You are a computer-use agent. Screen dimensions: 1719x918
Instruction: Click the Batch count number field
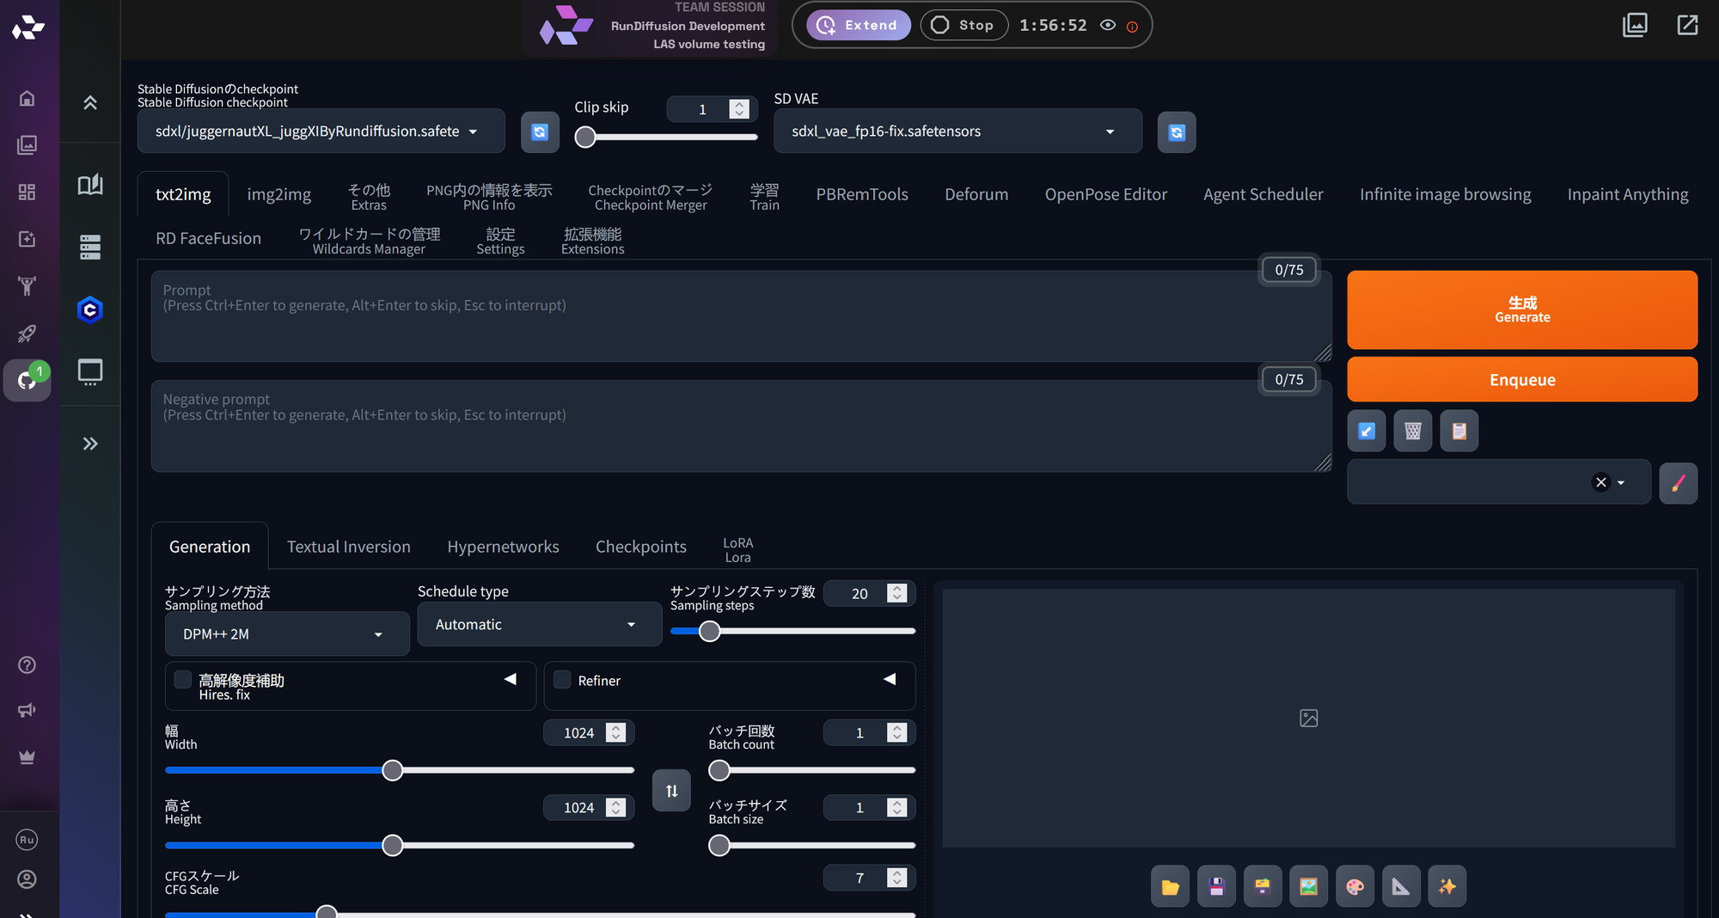coord(869,732)
